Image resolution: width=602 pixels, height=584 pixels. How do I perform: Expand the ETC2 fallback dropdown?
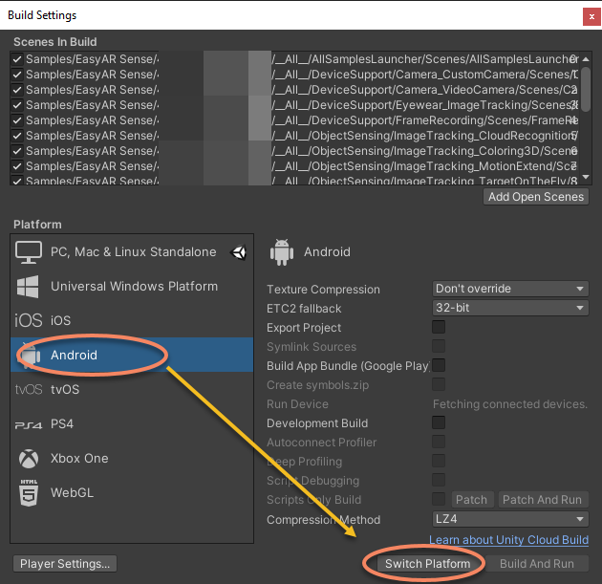[x=510, y=308]
